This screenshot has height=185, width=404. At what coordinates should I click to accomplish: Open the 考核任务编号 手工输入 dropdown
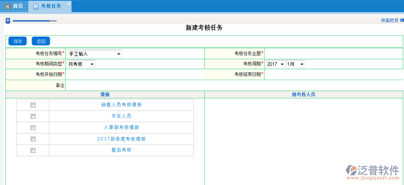(94, 54)
